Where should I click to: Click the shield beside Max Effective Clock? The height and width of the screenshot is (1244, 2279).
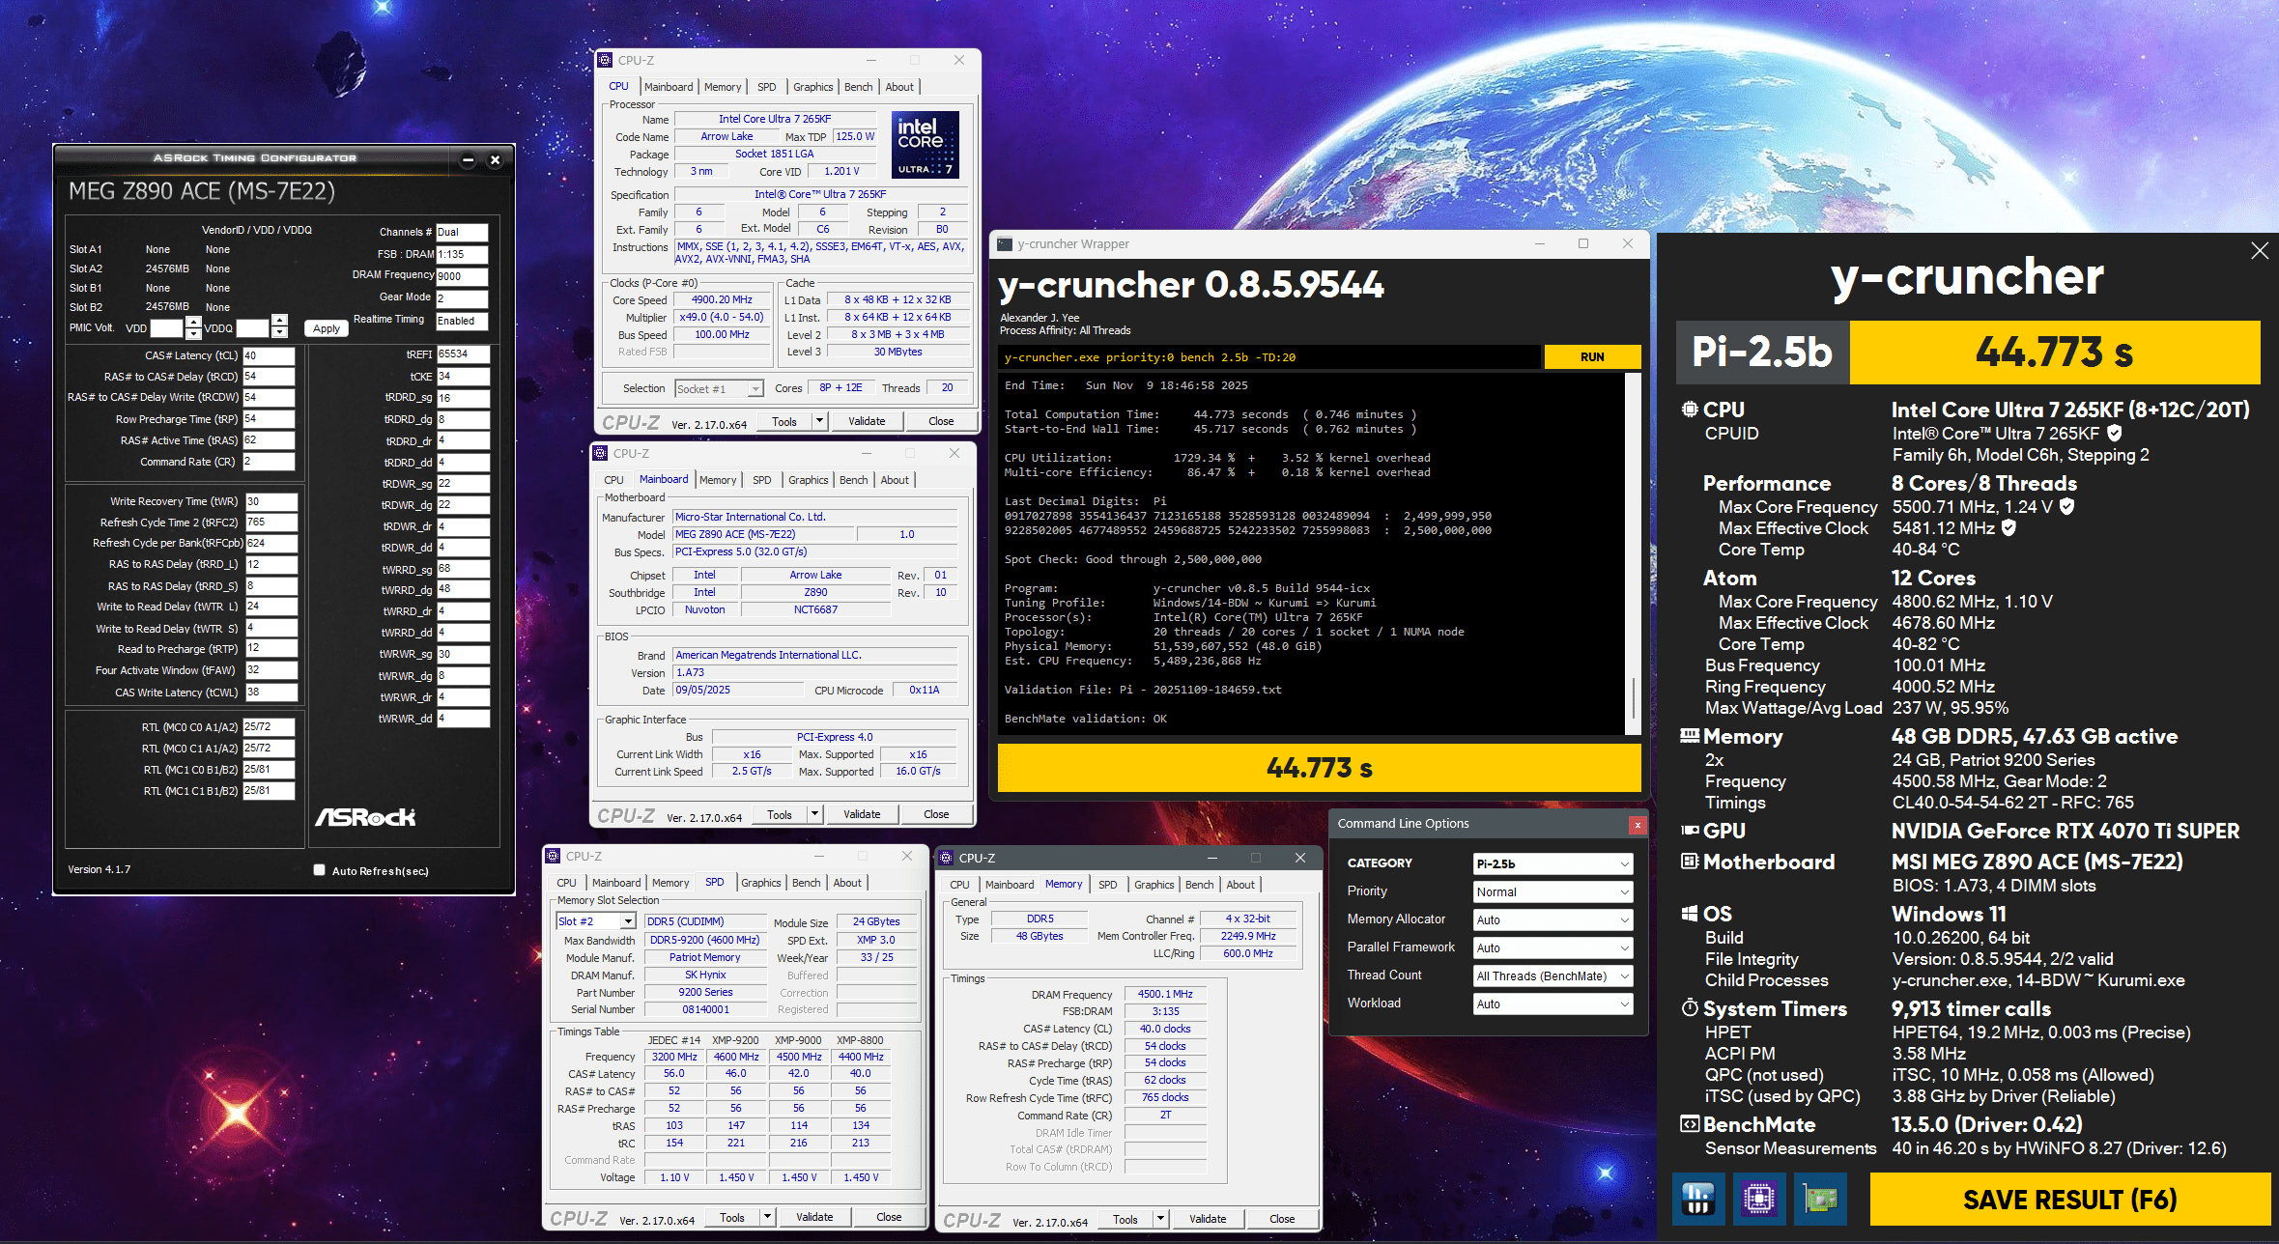coord(2009,527)
